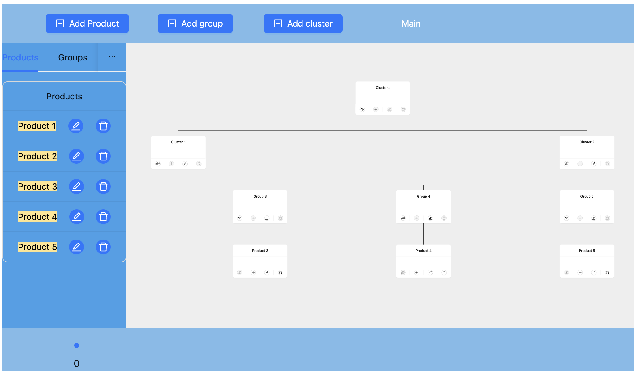Click the edit icon on Product 1
Viewport: 634px width, 371px height.
[76, 126]
